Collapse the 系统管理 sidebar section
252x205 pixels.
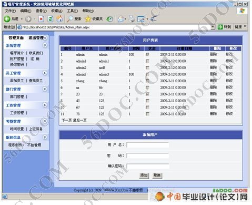pos(45,45)
